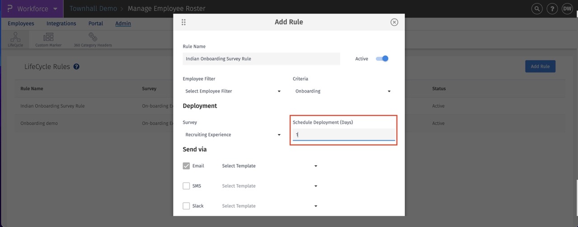Open the Custom Marker icon
The width and height of the screenshot is (578, 227).
coord(48,40)
